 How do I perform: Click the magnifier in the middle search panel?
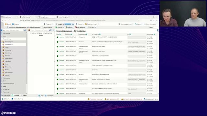click(x=50, y=30)
